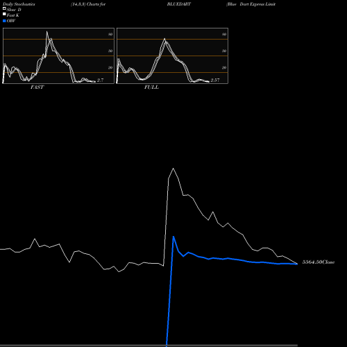Click the Slow D legend marker
Screen dimensions: 347x347
click(4, 9)
